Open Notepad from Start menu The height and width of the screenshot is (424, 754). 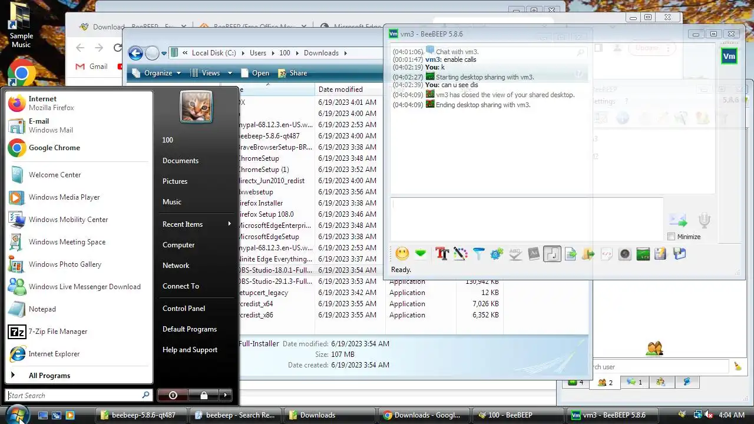(x=79, y=309)
